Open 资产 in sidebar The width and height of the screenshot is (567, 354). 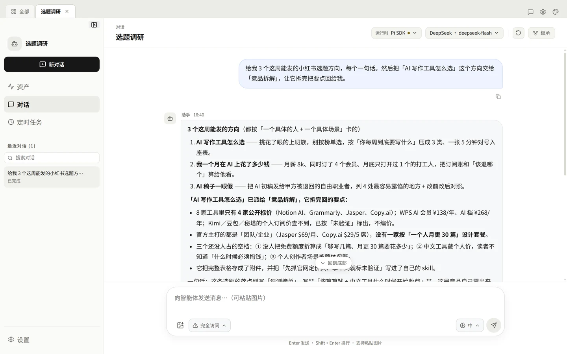click(x=52, y=87)
